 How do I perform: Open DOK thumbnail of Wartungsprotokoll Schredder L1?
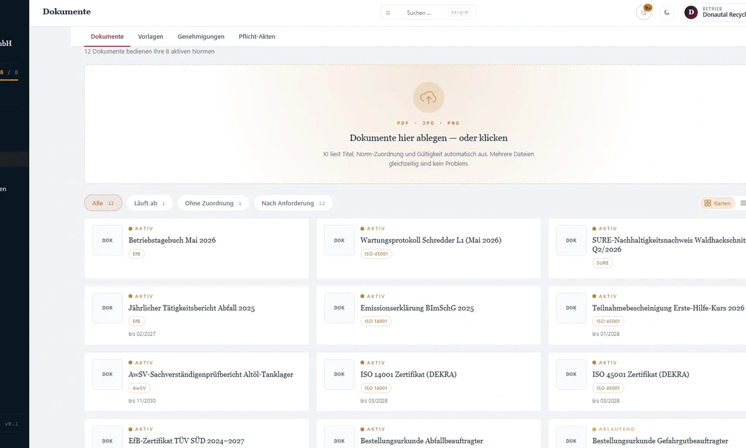[339, 240]
